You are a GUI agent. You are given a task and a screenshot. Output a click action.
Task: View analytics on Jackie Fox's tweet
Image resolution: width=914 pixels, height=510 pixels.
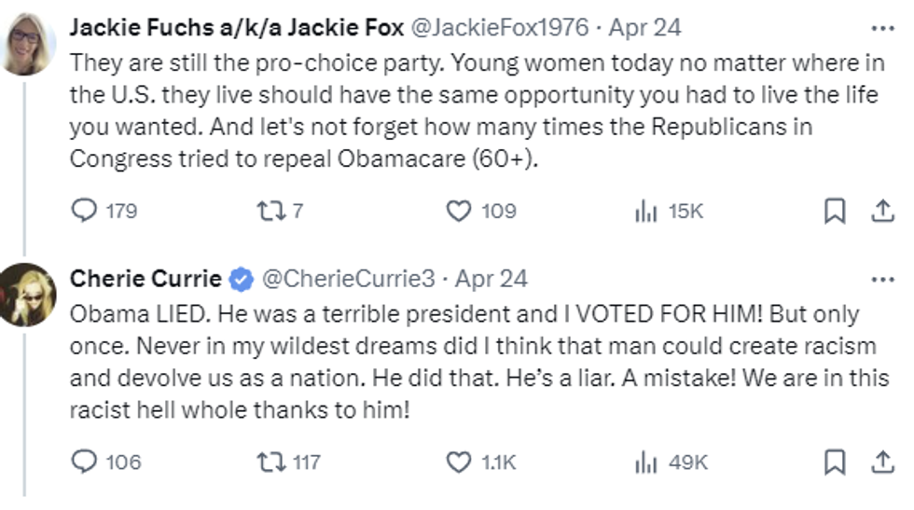click(x=645, y=212)
